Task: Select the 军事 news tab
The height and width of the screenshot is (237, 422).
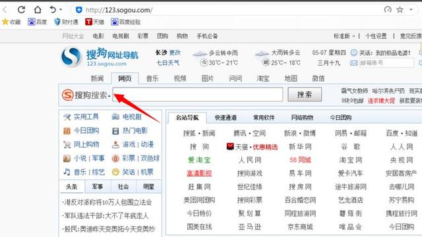Action: tap(98, 187)
